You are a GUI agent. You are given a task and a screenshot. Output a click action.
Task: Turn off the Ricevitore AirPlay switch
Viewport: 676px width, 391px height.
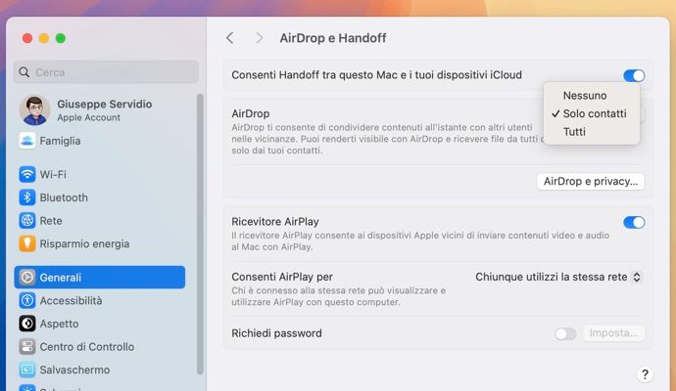(x=634, y=223)
